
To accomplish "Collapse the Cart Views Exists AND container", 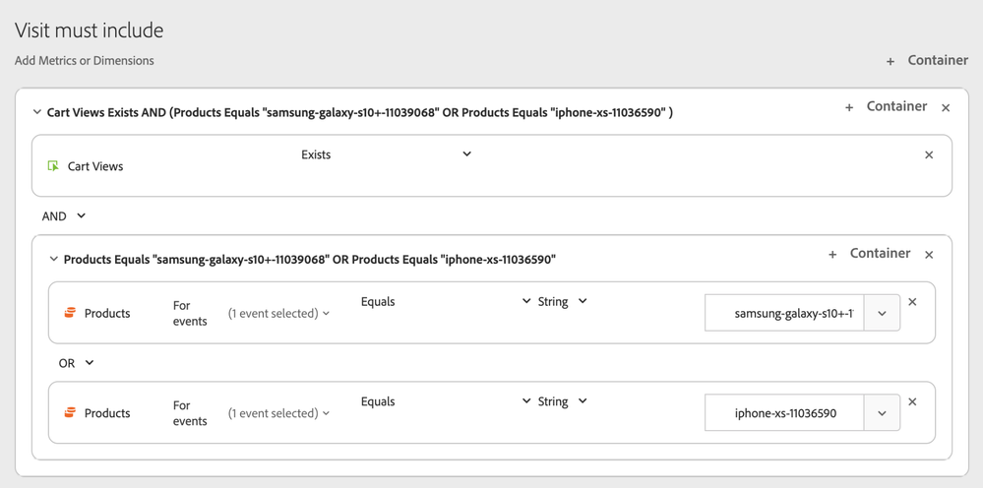I will 37,112.
